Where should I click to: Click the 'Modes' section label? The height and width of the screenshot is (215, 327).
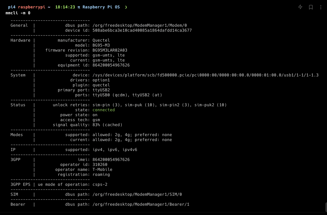click(17, 135)
